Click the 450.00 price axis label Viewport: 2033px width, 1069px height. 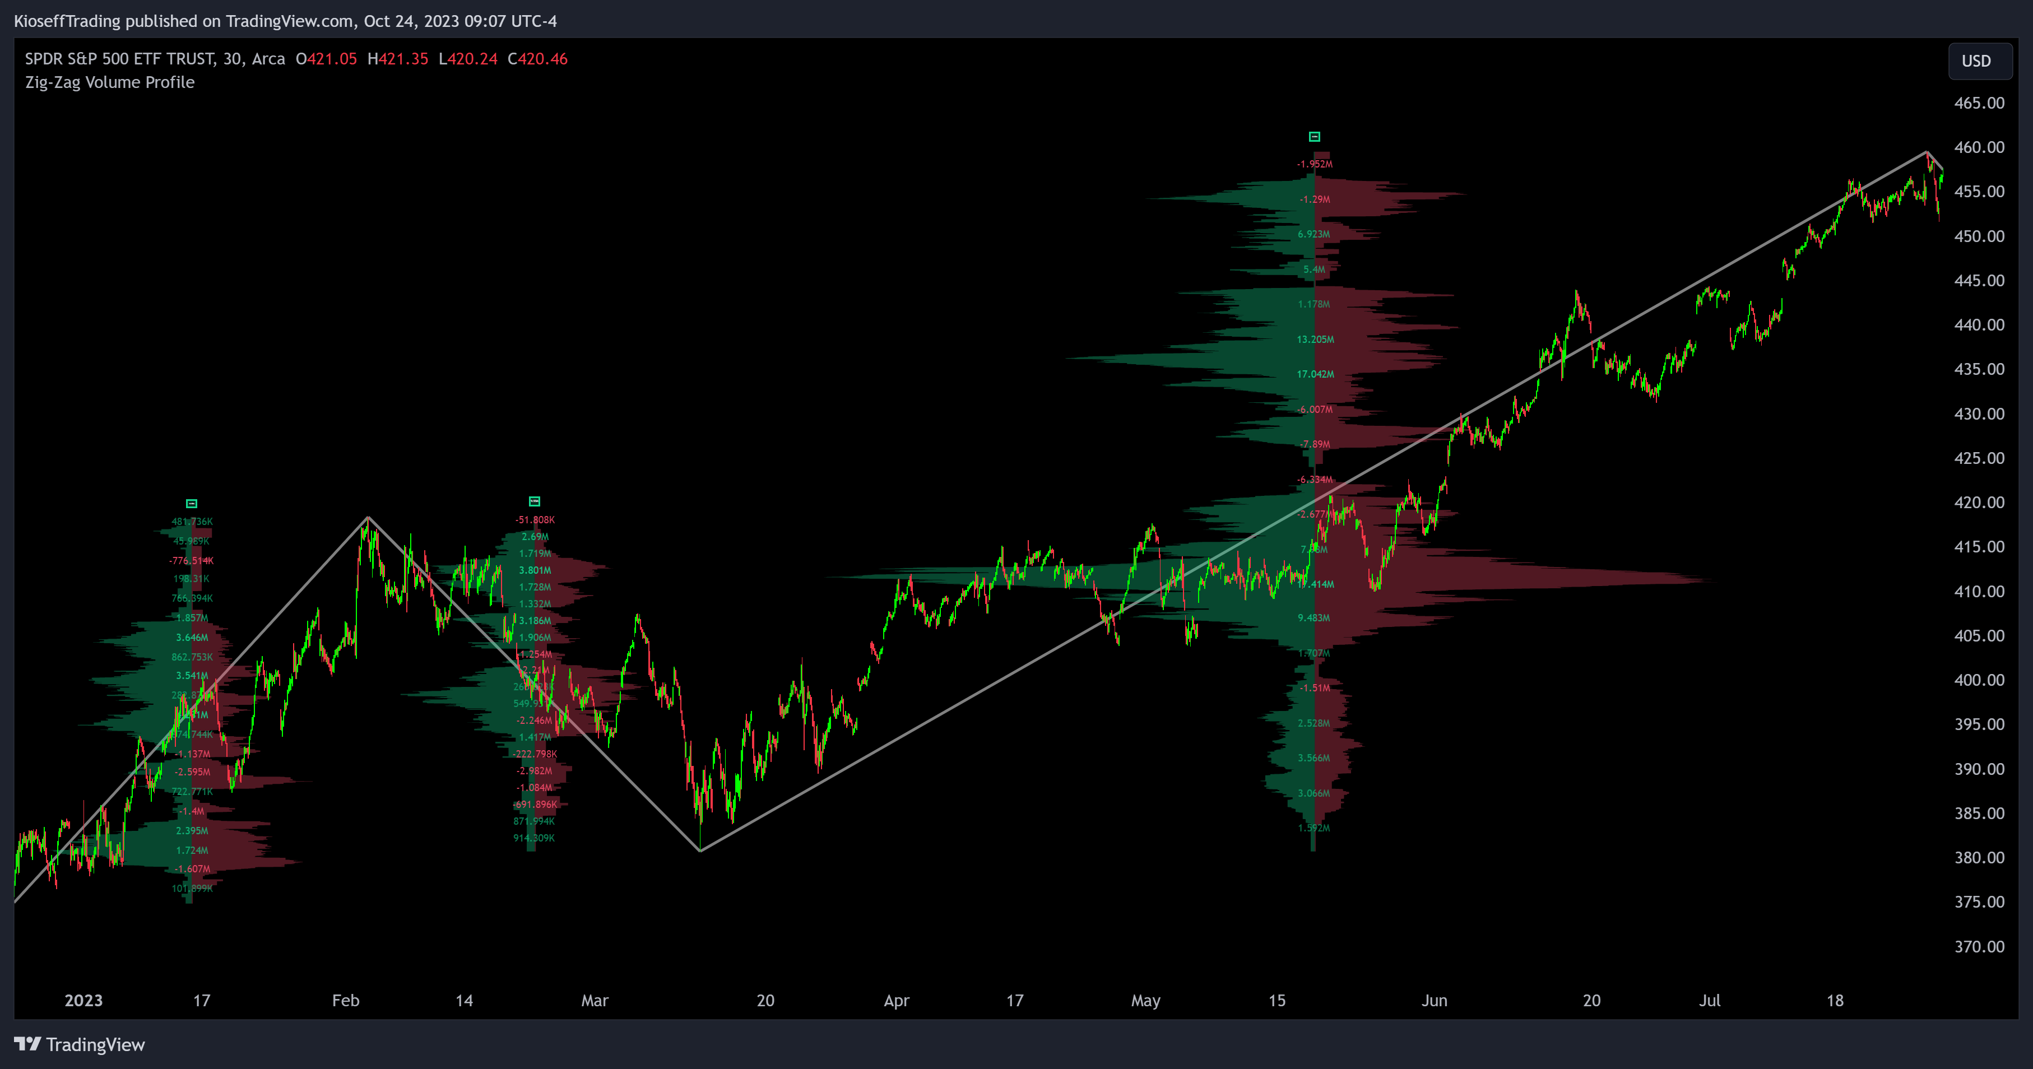tap(1979, 236)
